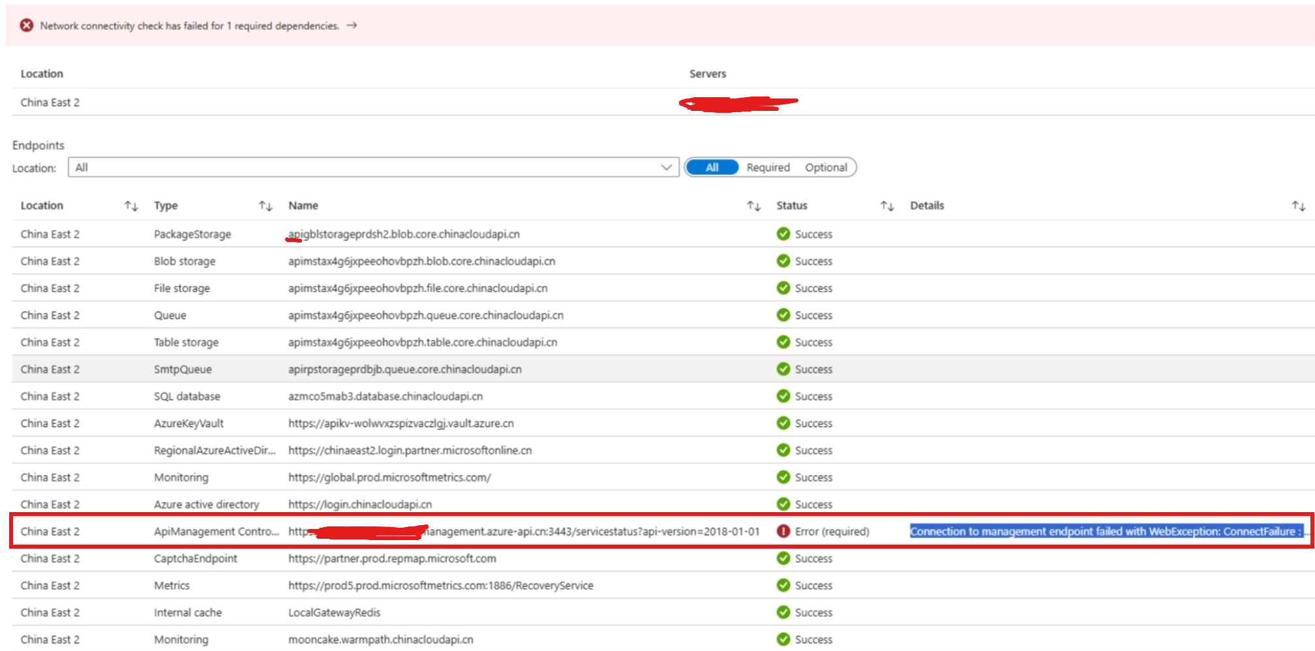Click the login.chinacloudapi.cn endpoint name
The width and height of the screenshot is (1315, 651).
pos(360,504)
